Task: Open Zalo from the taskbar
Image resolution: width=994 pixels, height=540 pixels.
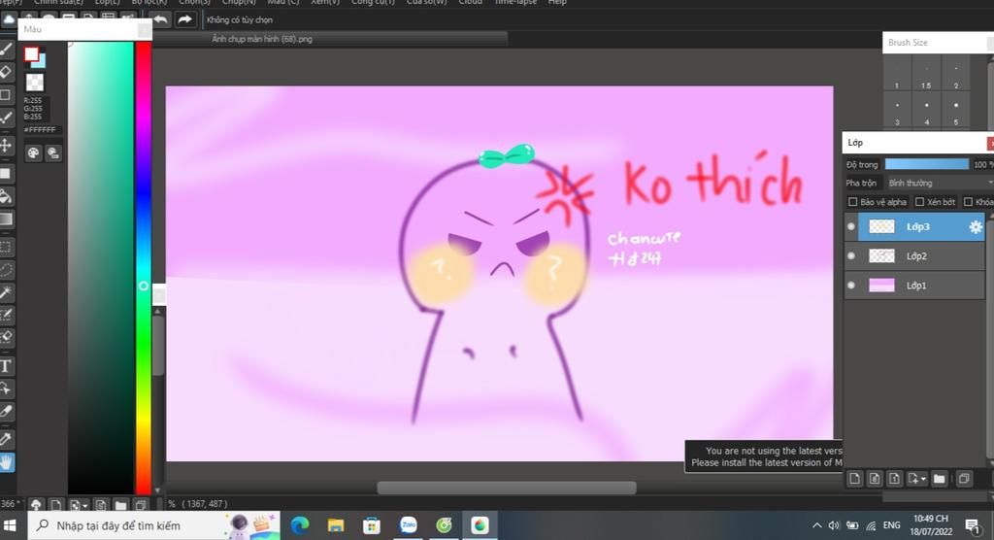Action: pyautogui.click(x=409, y=525)
